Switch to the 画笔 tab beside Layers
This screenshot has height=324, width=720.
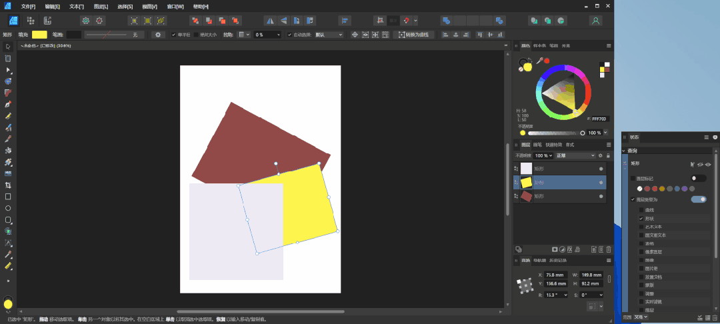click(537, 145)
